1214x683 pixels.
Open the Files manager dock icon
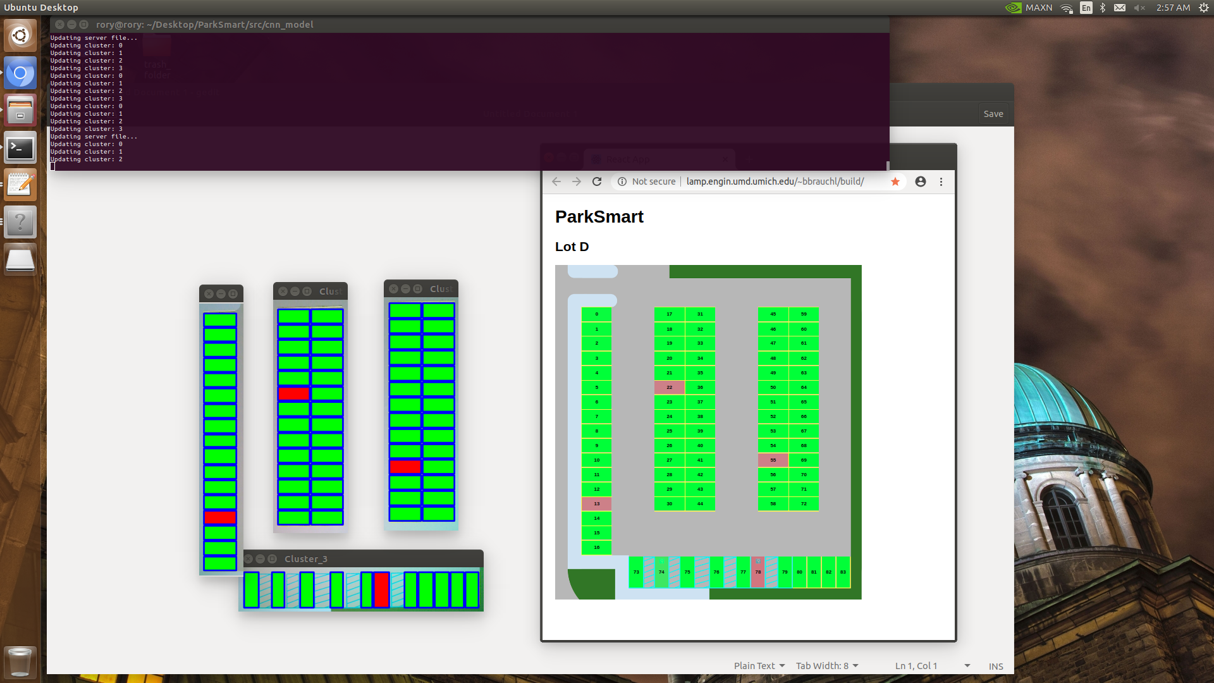[x=20, y=111]
